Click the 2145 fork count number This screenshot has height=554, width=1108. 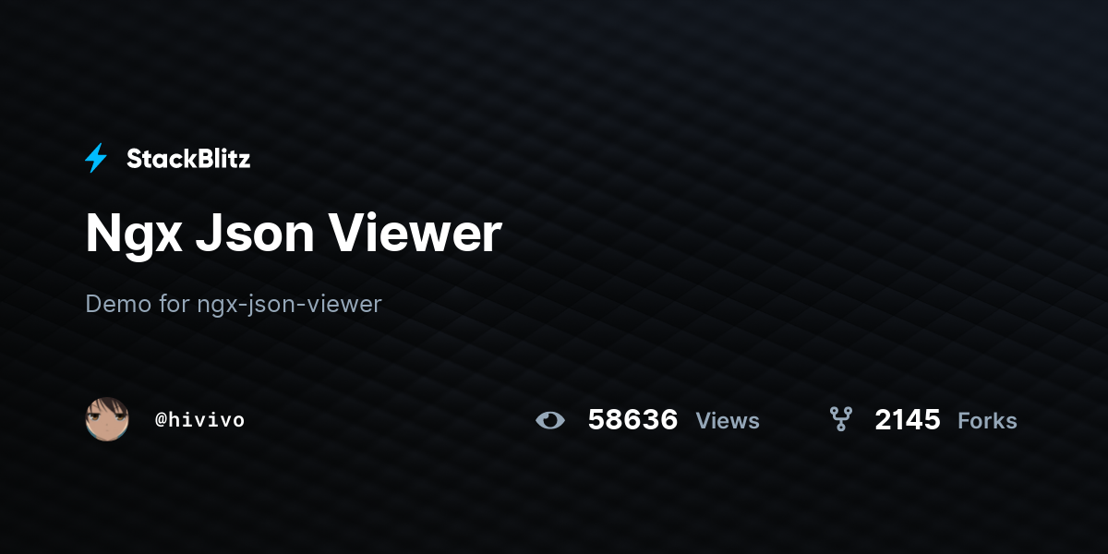(x=908, y=420)
